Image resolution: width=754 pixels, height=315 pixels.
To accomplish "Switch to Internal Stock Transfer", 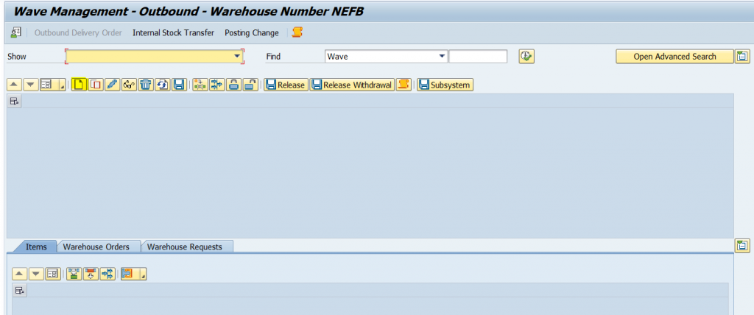I will [173, 32].
